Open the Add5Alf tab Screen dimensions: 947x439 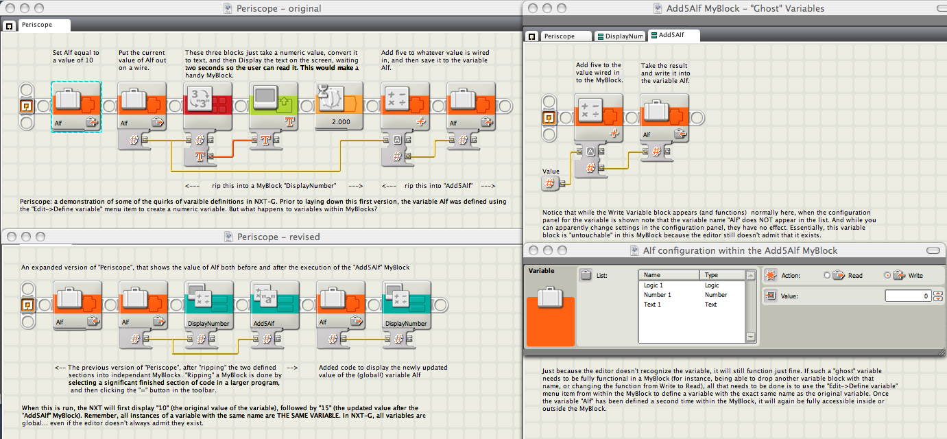674,35
